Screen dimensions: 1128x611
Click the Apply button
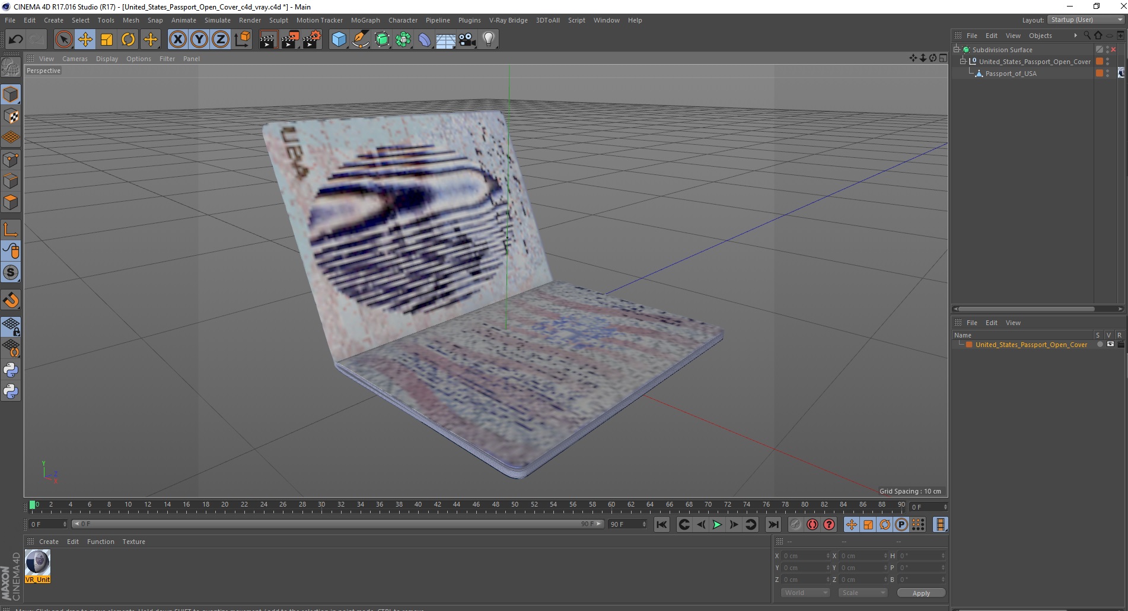click(x=921, y=593)
